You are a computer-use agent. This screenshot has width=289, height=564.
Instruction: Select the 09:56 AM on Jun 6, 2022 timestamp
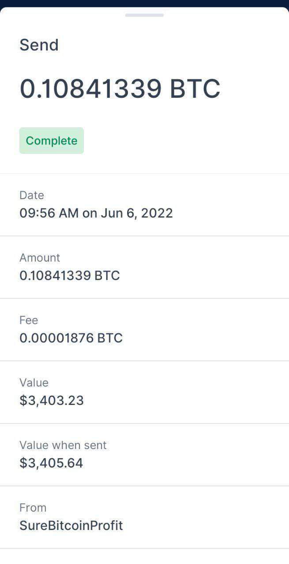click(x=96, y=213)
